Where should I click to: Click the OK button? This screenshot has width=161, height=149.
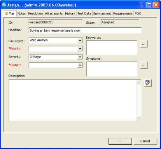pyautogui.click(x=120, y=141)
